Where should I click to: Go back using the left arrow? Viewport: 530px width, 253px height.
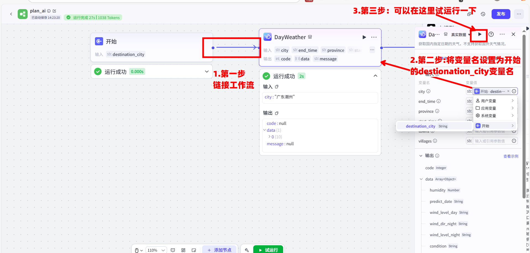pyautogui.click(x=11, y=14)
